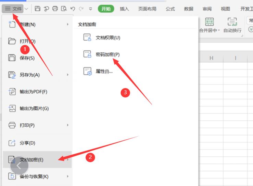This screenshot has height=186, width=253.
Task: Select 输出为PDF(F) menu item
Action: coord(33,92)
